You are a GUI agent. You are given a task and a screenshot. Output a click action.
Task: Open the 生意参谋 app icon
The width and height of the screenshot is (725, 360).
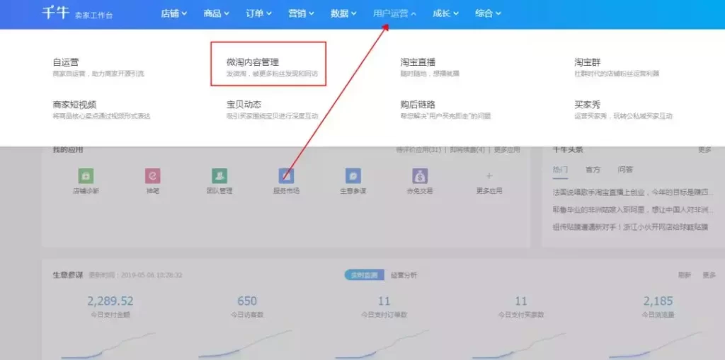[353, 175]
